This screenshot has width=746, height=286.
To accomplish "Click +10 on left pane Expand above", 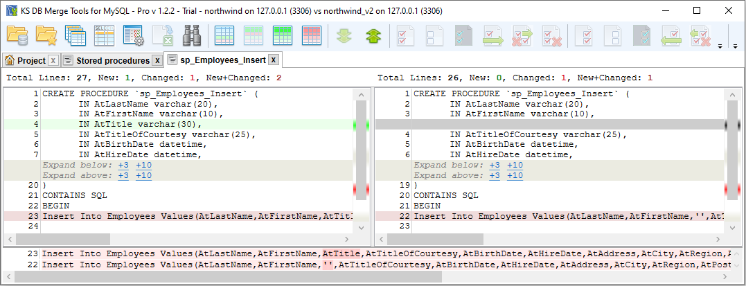I will [143, 176].
